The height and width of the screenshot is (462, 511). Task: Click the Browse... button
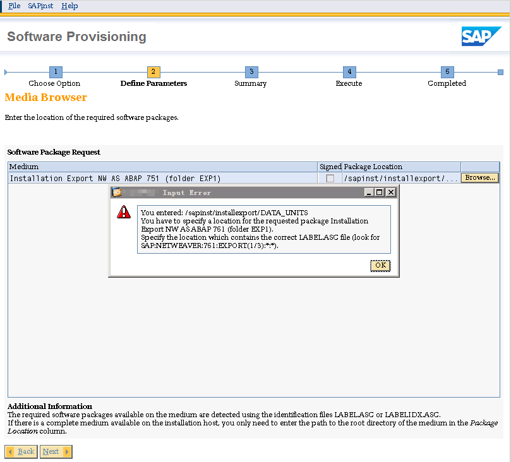tap(479, 178)
